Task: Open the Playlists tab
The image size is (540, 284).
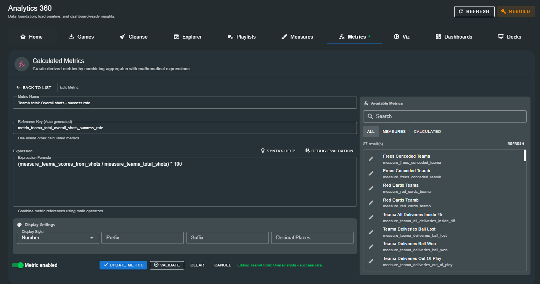Action: pos(242,37)
